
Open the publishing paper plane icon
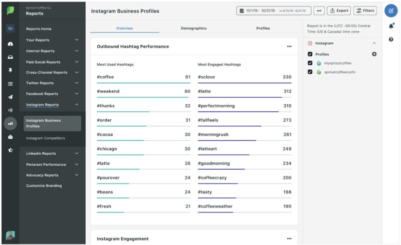pyautogui.click(x=11, y=97)
